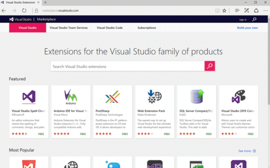Click publisher EWoodruff
Image resolution: width=270 pixels, height=168 pixels.
[18, 115]
